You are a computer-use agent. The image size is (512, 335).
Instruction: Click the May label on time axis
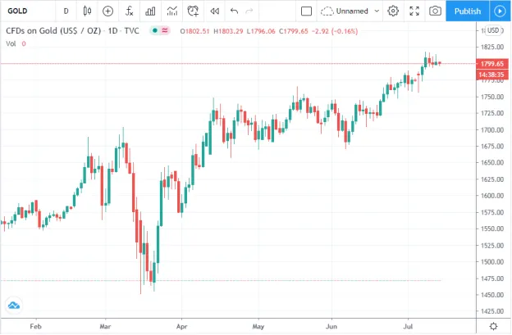pos(258,327)
